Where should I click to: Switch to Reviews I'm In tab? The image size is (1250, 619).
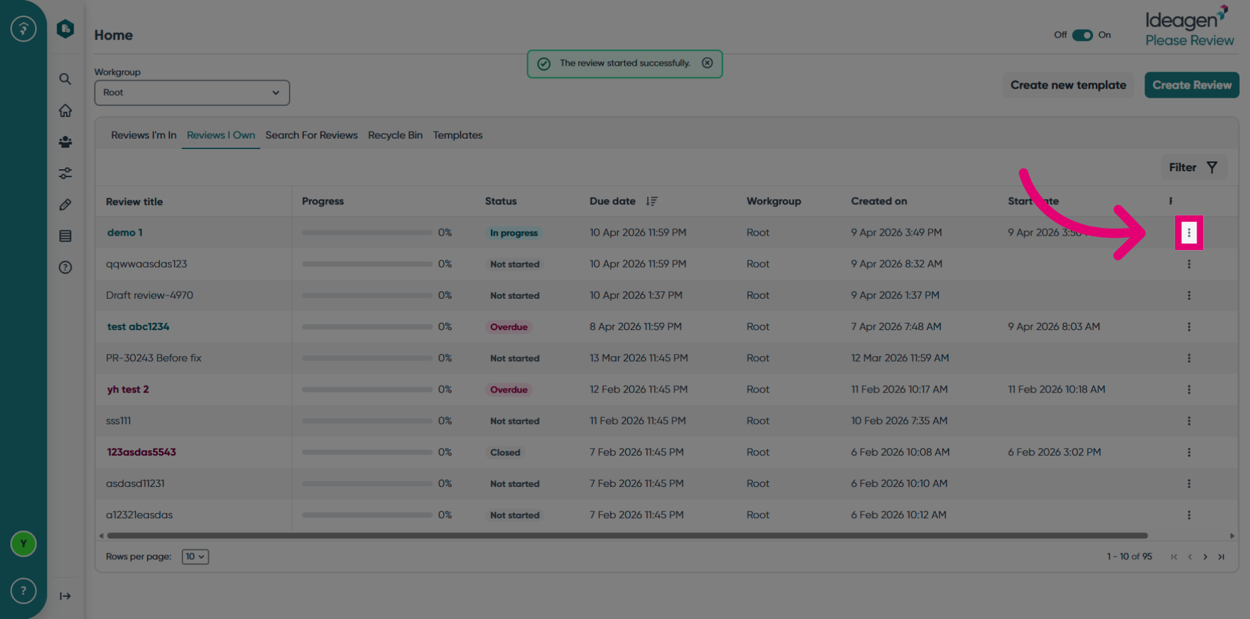point(144,135)
